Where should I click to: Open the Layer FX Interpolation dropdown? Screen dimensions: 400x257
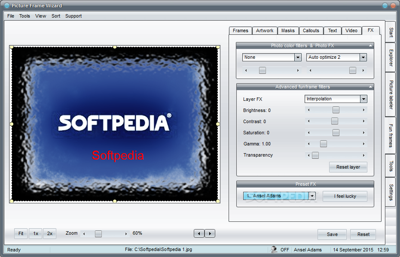click(364, 99)
